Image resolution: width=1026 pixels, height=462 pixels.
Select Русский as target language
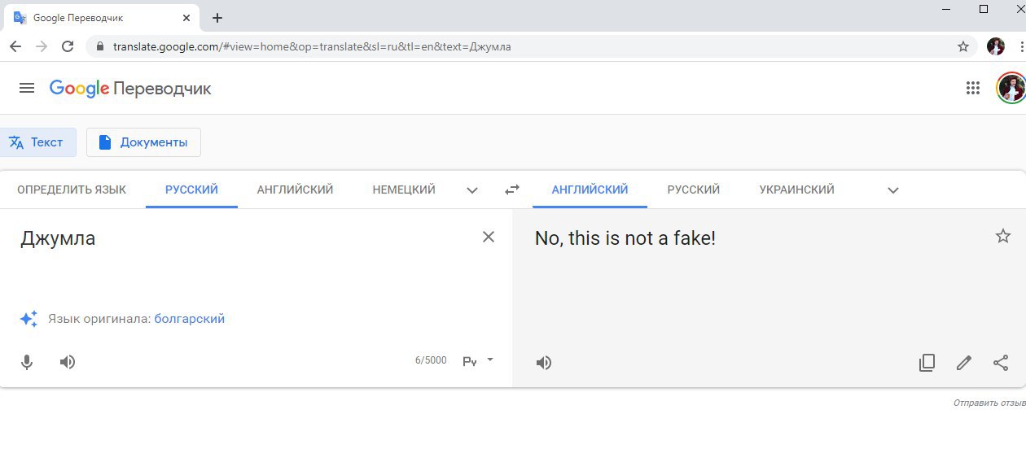click(694, 190)
